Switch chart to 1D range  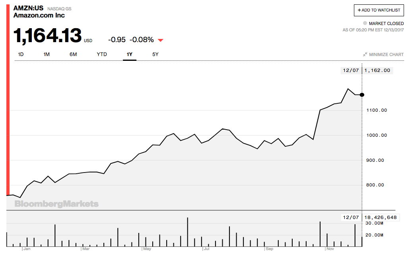21,54
